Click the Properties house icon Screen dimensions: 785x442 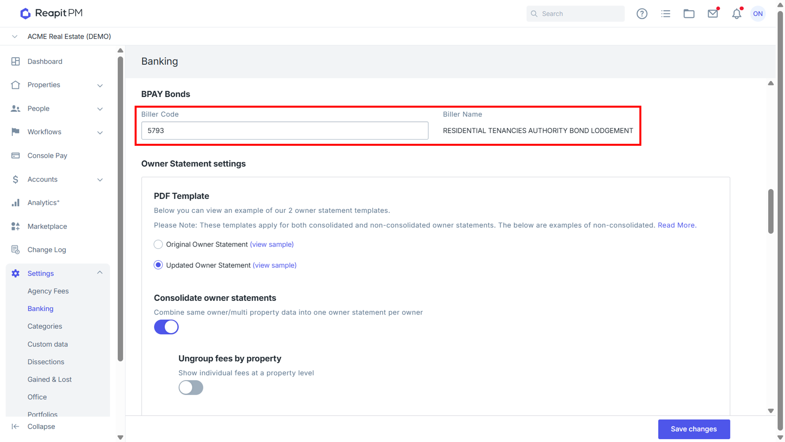[16, 85]
